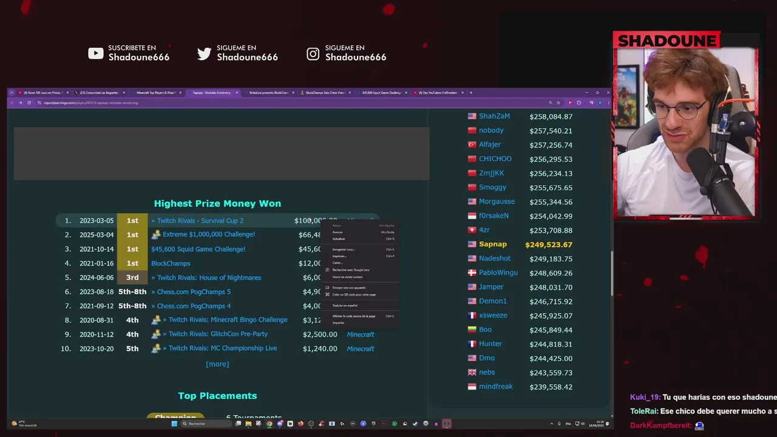
Task: Select Inspecter in the context menu
Action: pyautogui.click(x=361, y=323)
